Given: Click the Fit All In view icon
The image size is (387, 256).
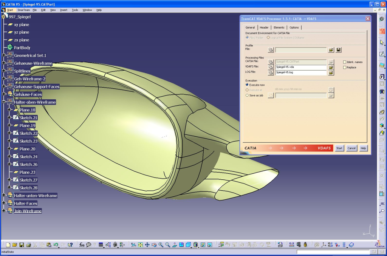Looking at the screenshot, I should point(140,245).
